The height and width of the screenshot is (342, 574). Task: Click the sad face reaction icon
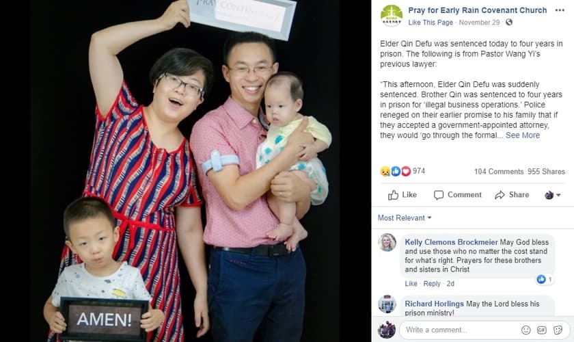[x=385, y=171]
